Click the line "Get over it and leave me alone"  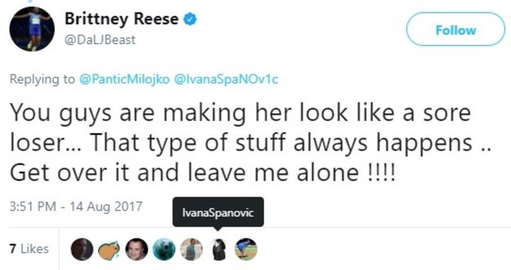(x=203, y=173)
